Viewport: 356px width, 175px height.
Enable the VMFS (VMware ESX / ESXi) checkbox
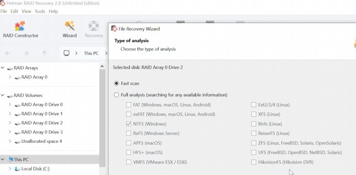click(x=129, y=162)
